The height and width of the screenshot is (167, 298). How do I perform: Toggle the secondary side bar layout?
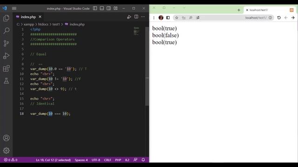pos(108,8)
